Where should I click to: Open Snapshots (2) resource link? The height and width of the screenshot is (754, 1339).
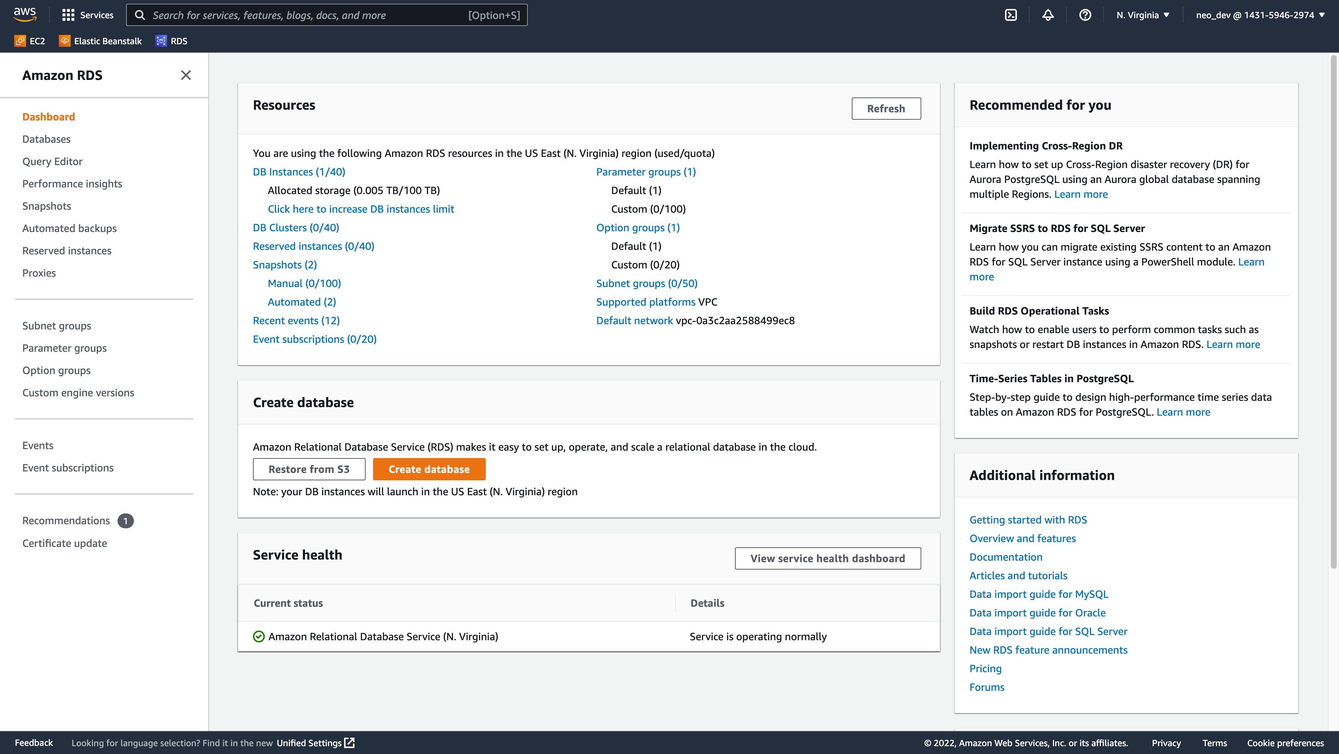click(285, 265)
